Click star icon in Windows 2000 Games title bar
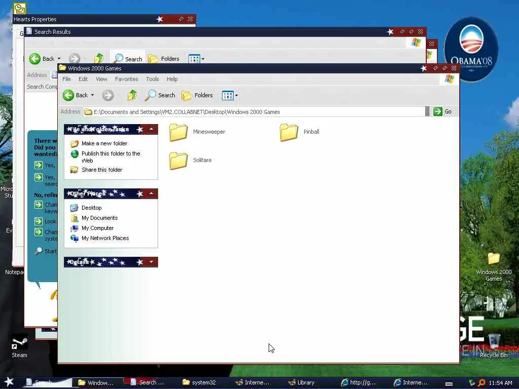 coord(424,68)
